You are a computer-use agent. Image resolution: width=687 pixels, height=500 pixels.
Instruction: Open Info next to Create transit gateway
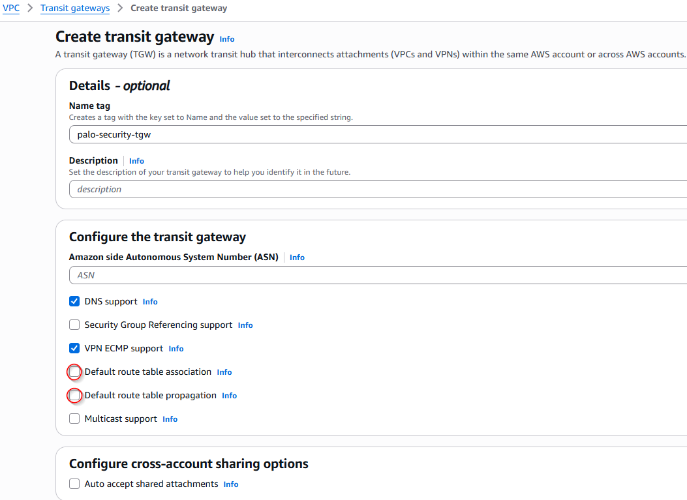click(226, 39)
